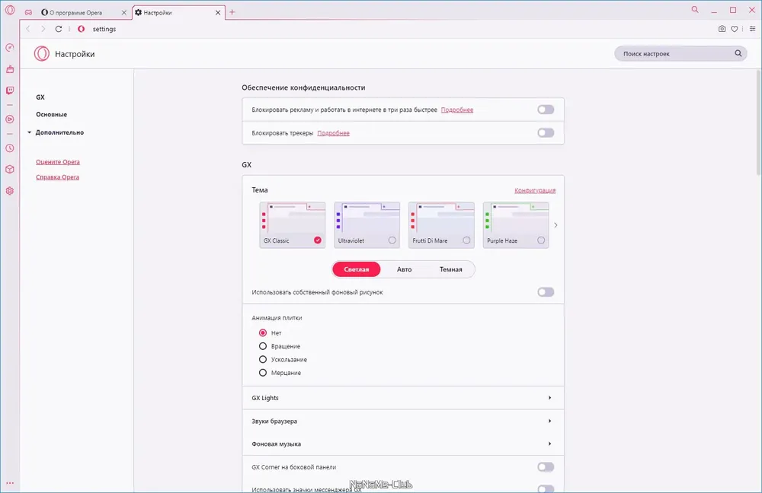Collapse 'Дополнительно' in the left menu

[56, 132]
